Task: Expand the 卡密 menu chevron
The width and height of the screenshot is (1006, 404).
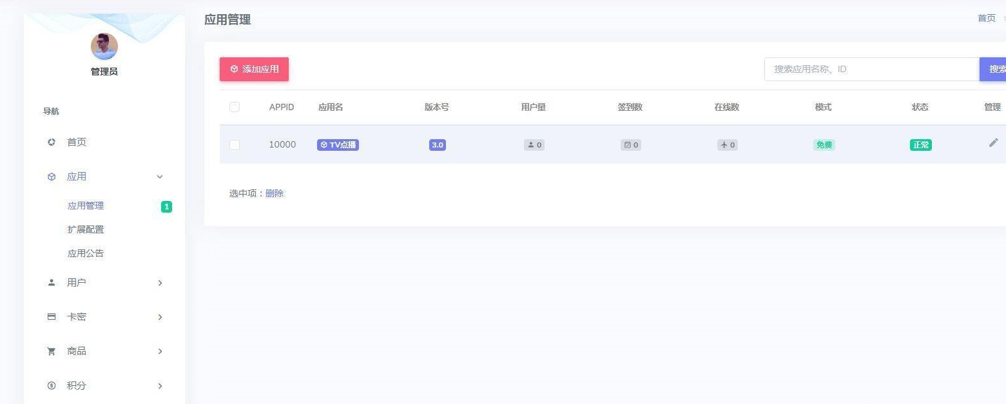Action: pos(160,317)
